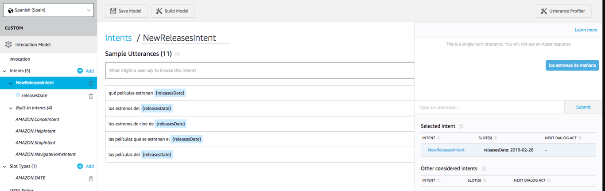Click the Type an utterance input field
Viewport: 605px width, 191px height.
coord(489,107)
